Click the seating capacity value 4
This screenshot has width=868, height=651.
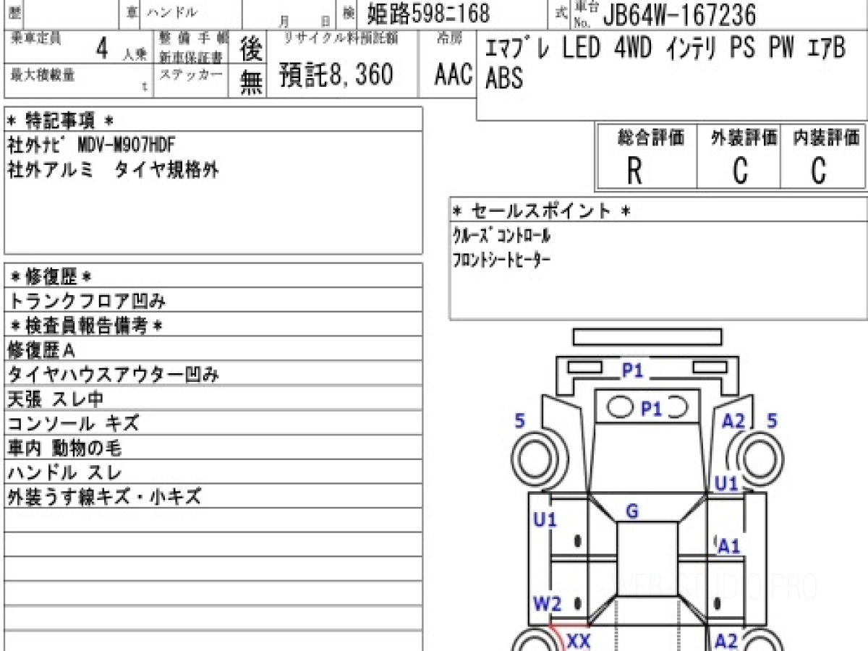103,49
